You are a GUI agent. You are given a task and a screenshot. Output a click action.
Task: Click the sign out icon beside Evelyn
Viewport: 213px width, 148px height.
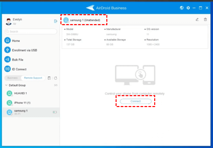(x=55, y=21)
